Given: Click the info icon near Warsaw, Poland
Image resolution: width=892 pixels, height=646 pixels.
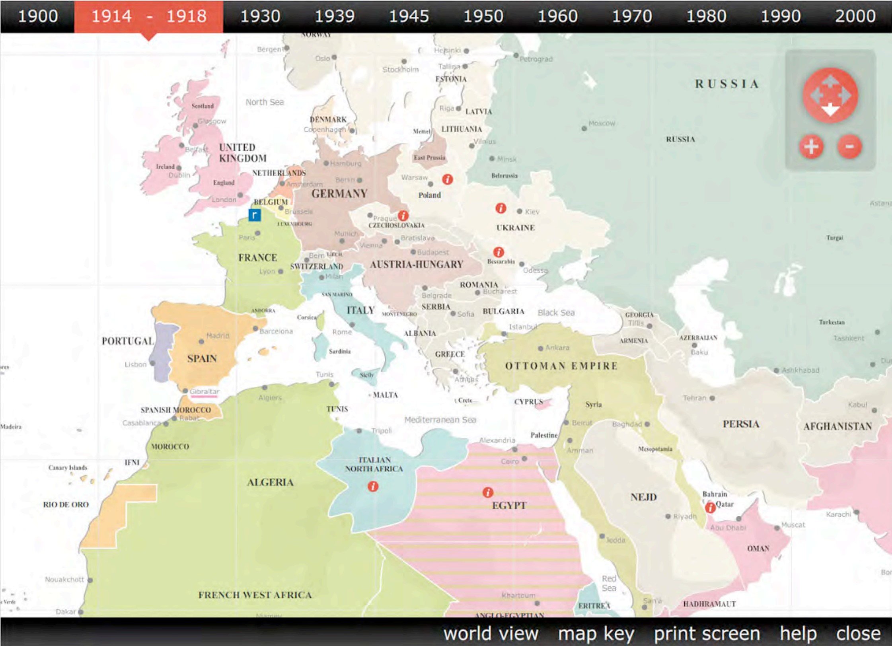Looking at the screenshot, I should click(x=448, y=179).
